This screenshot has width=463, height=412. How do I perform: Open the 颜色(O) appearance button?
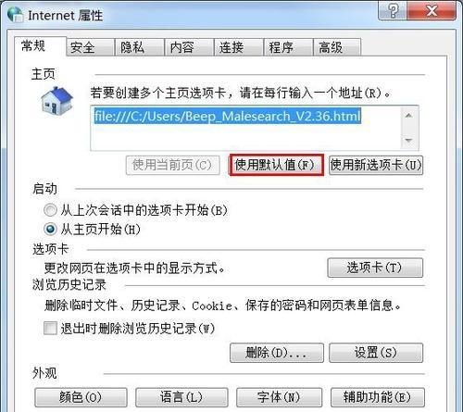pyautogui.click(x=81, y=397)
